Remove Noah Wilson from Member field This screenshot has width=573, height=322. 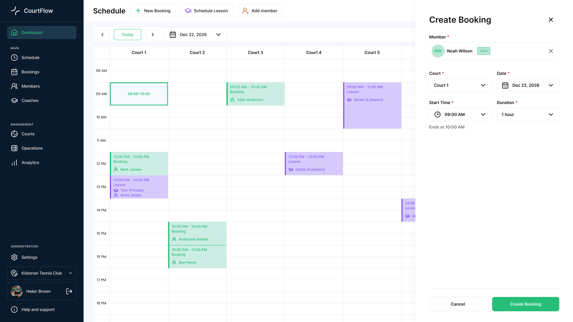tap(551, 51)
